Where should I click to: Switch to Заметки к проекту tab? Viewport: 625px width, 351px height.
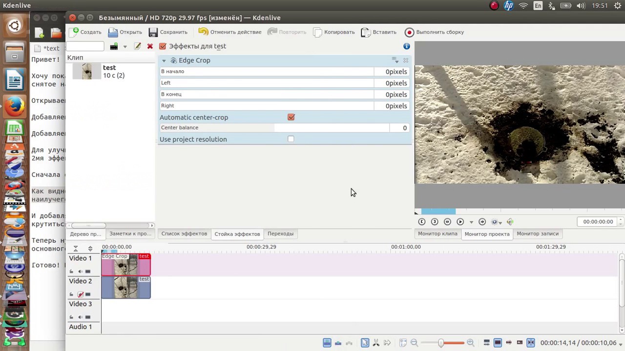pyautogui.click(x=130, y=234)
